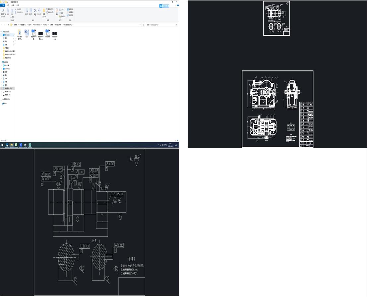Click the Cut scissors command
The width and height of the screenshot is (368, 297).
point(12,17)
